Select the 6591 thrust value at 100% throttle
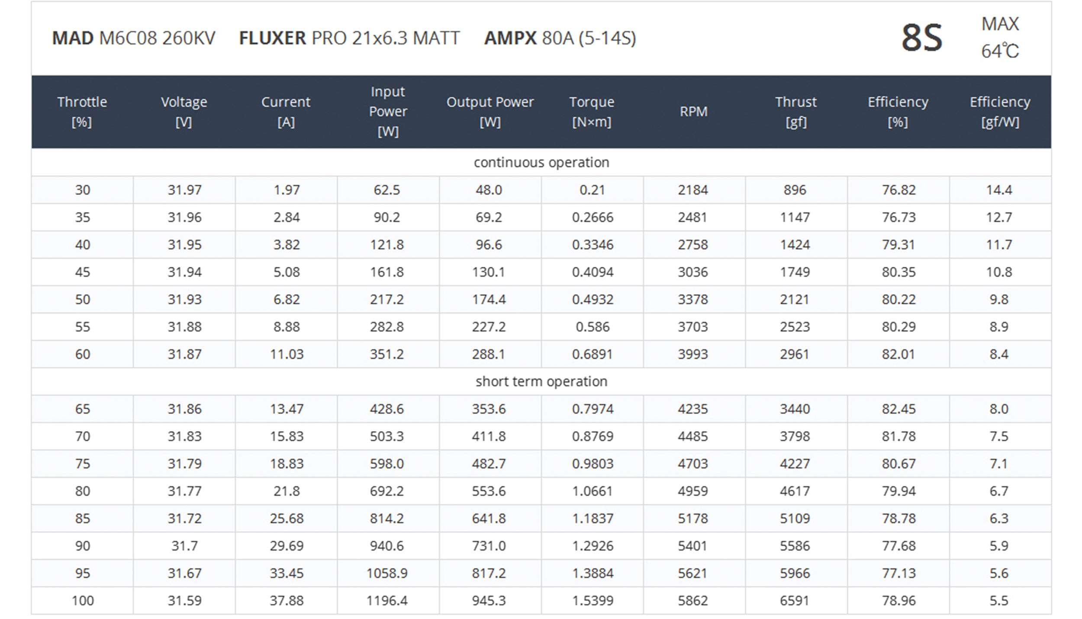 (x=795, y=600)
